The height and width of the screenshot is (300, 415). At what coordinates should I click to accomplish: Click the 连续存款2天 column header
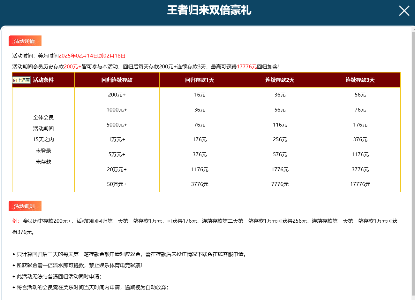(280, 80)
